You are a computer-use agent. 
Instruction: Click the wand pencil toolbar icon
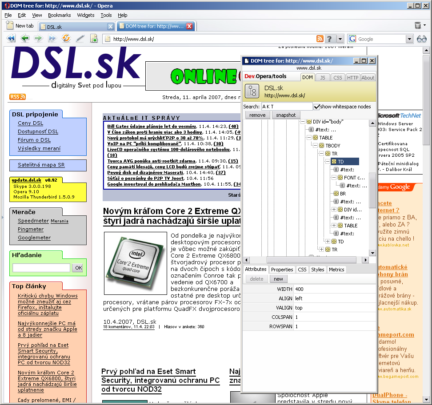pyautogui.click(x=80, y=39)
